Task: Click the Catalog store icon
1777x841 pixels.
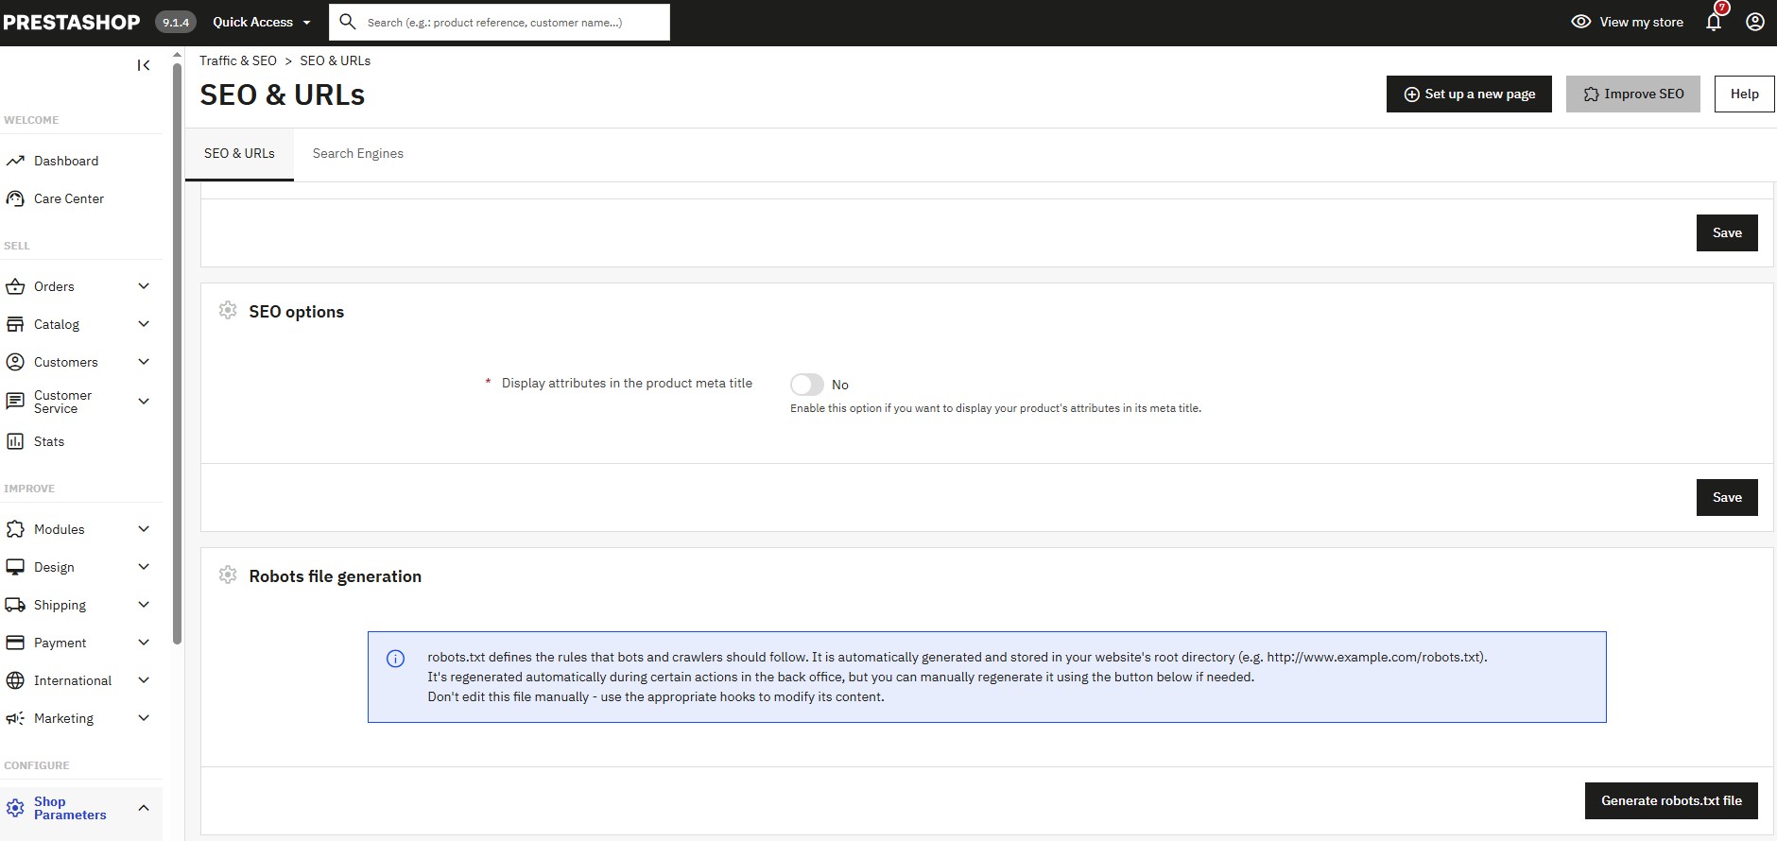Action: (x=15, y=324)
